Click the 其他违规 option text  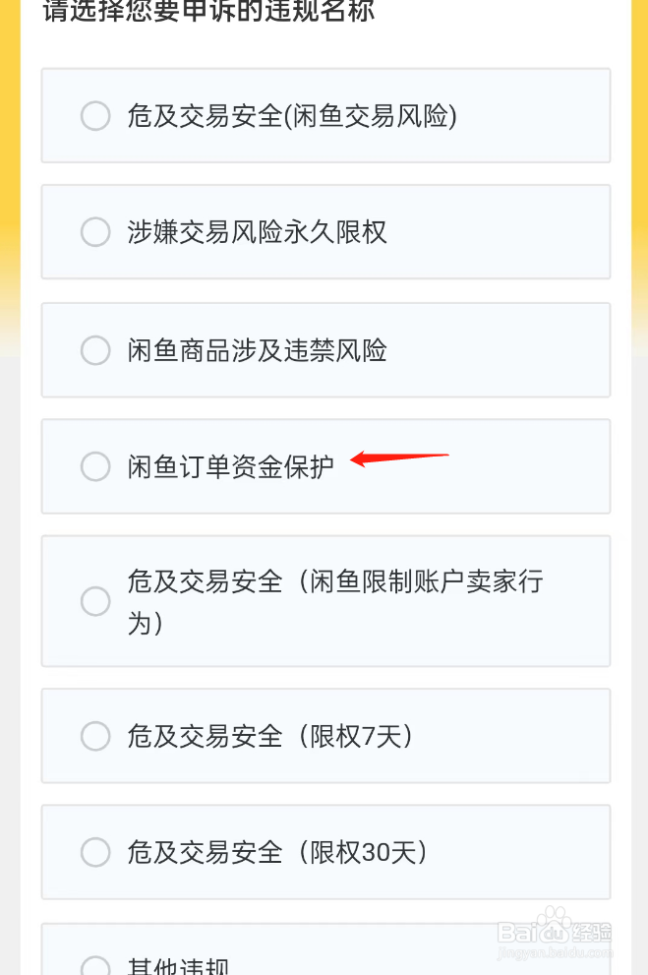coord(178,966)
